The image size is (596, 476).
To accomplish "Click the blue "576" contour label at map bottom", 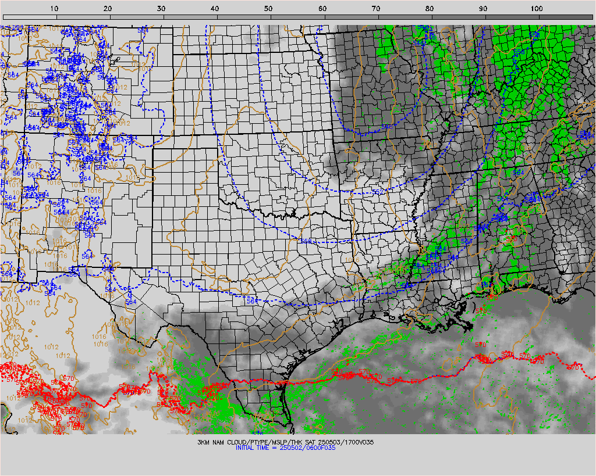I will [258, 433].
